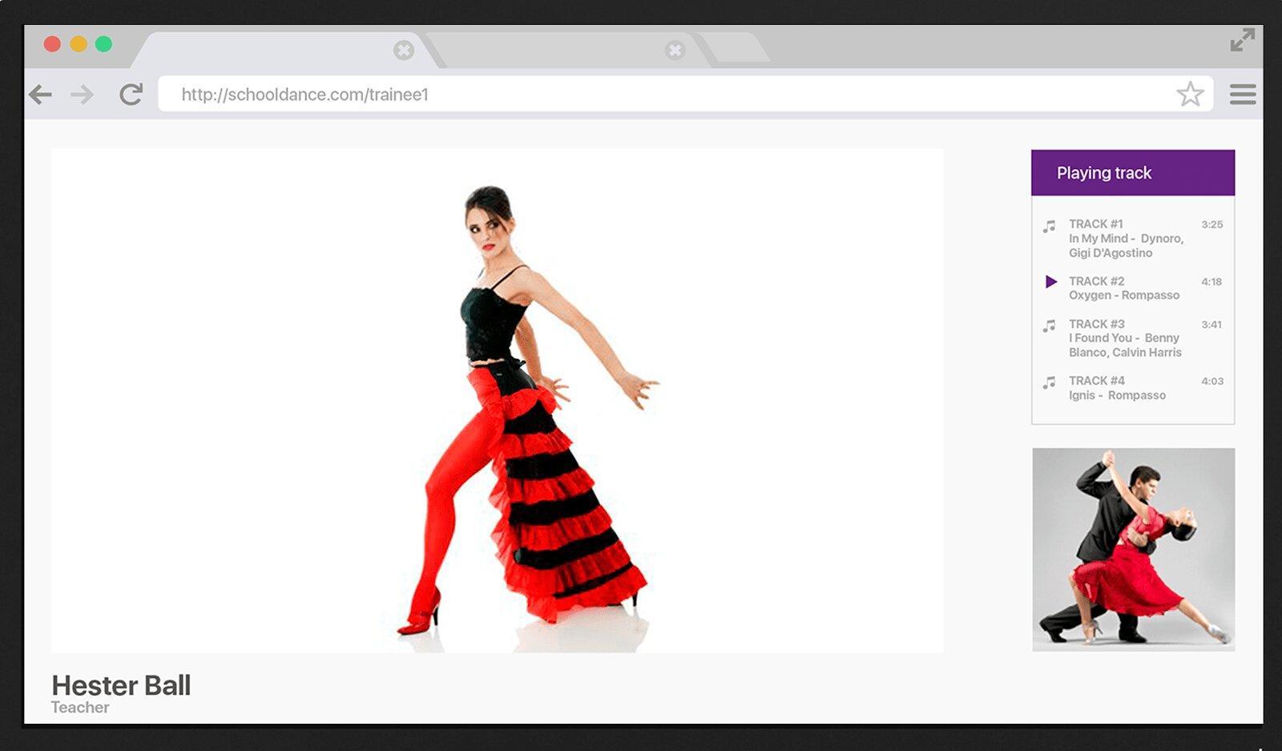
Task: Select track In My Mind - Dynoro
Action: point(1125,239)
